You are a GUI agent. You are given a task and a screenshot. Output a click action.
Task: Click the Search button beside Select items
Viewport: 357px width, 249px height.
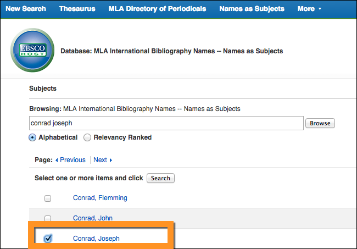pyautogui.click(x=160, y=178)
